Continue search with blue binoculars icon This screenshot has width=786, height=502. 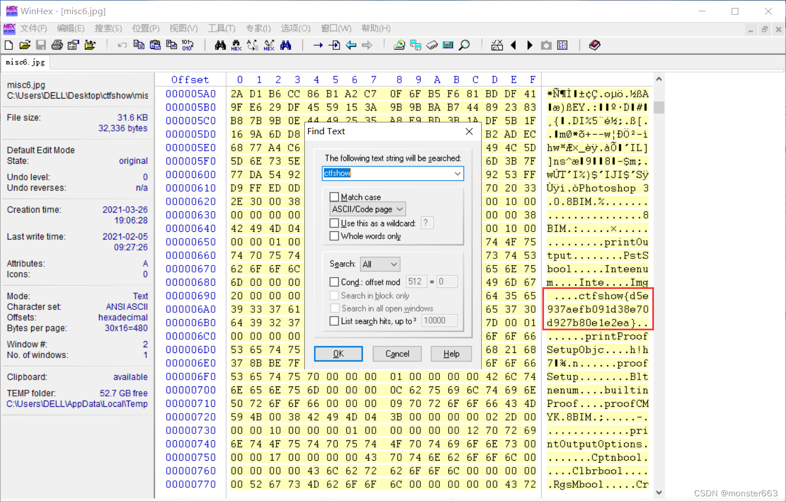tap(286, 45)
